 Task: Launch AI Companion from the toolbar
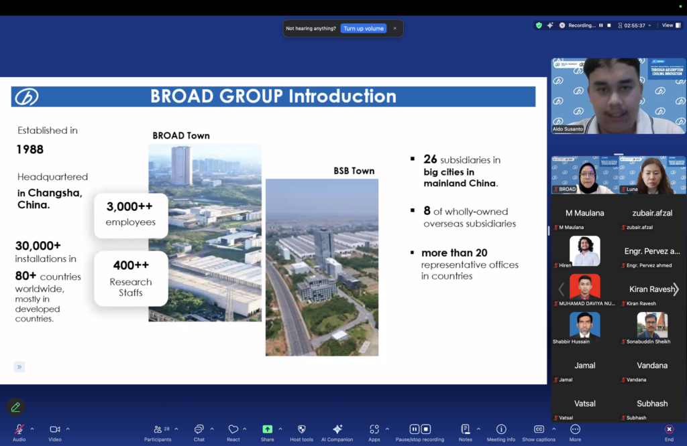point(337,430)
